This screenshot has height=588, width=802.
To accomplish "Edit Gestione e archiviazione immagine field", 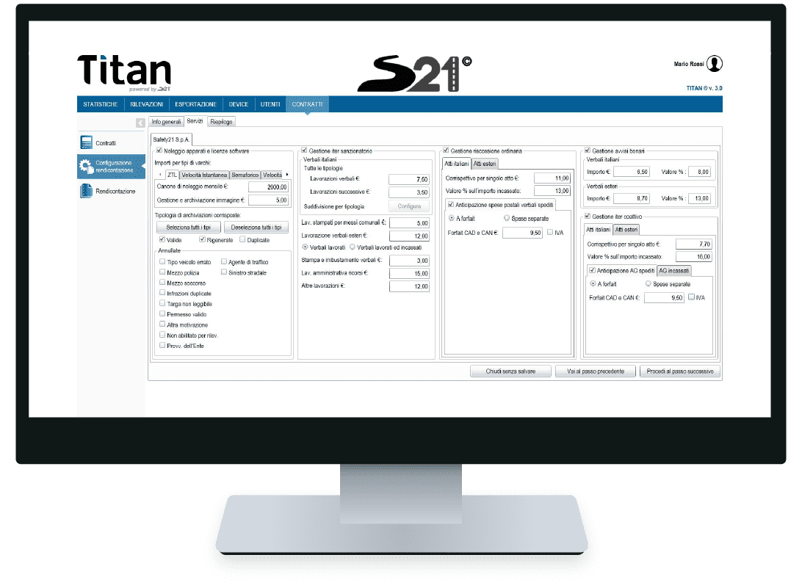I will pos(269,200).
